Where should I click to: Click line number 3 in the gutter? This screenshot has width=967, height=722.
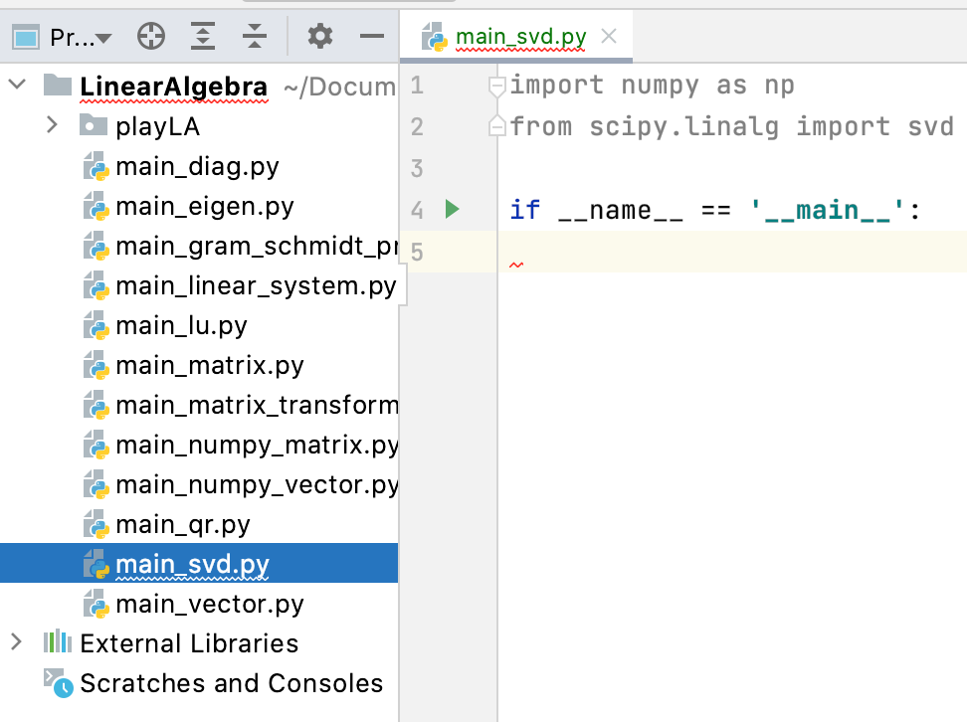tap(417, 168)
